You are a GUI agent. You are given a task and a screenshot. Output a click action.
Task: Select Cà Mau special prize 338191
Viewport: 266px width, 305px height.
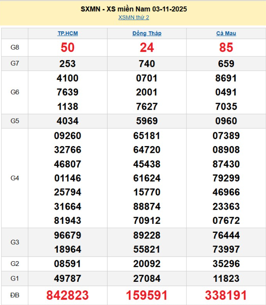(226, 295)
